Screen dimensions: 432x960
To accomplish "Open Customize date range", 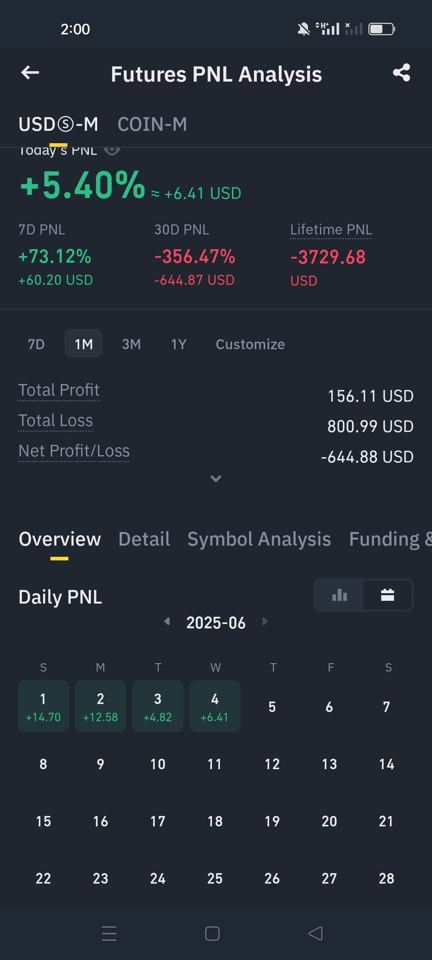I will click(250, 344).
